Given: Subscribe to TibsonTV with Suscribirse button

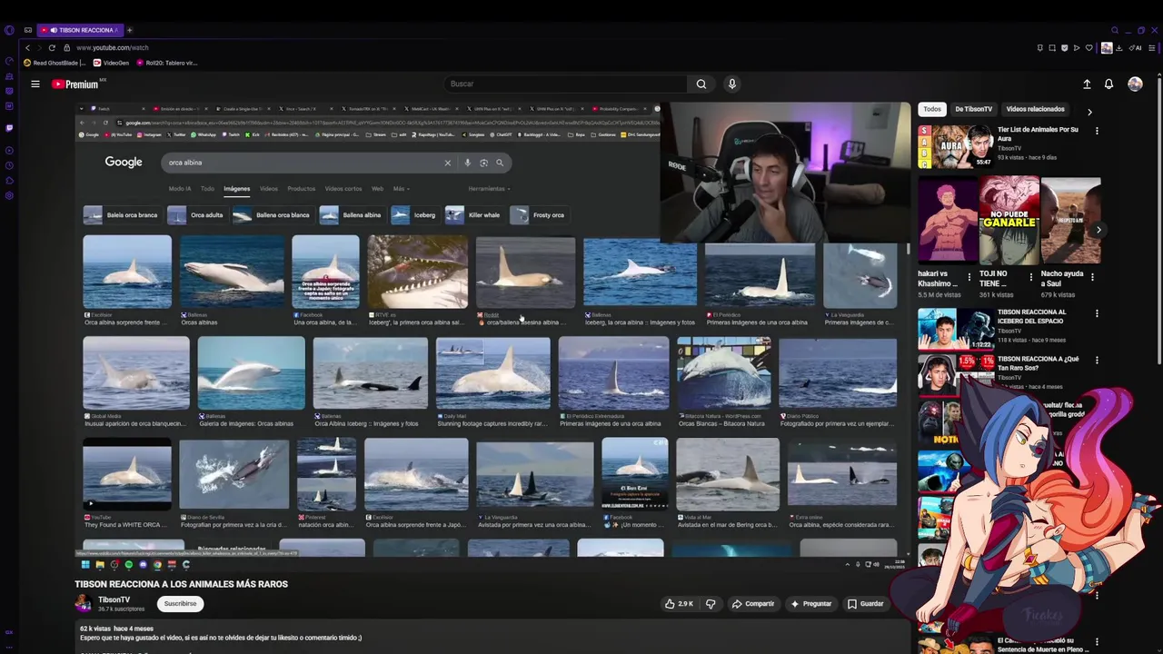Looking at the screenshot, I should (180, 603).
